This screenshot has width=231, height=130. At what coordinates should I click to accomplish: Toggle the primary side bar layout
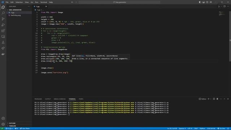[200, 2]
